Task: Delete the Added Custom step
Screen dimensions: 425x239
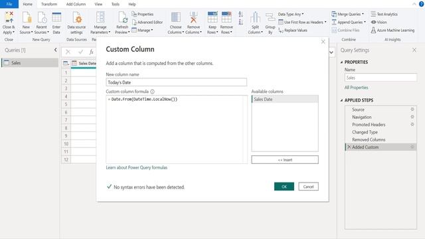Action: (349, 147)
